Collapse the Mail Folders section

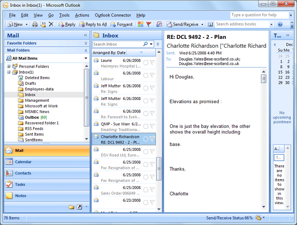(86, 50)
